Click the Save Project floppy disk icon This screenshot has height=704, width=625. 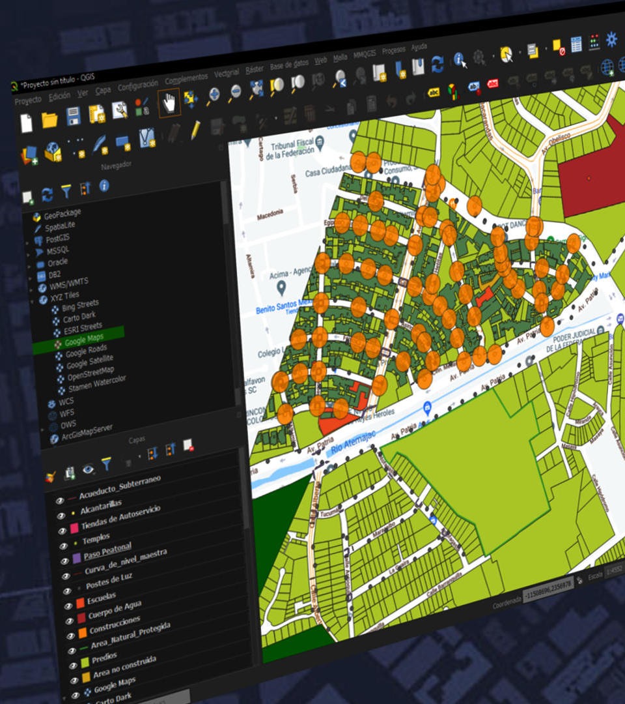[74, 116]
